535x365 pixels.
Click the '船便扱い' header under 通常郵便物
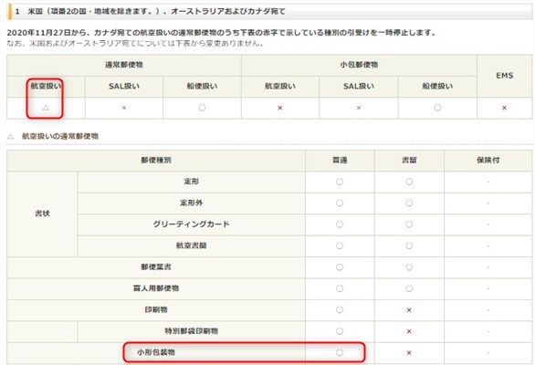click(202, 87)
